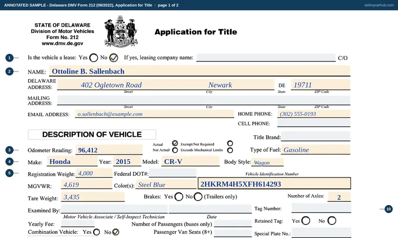
Task: Click the Form No. 212 text
Action: (62, 37)
